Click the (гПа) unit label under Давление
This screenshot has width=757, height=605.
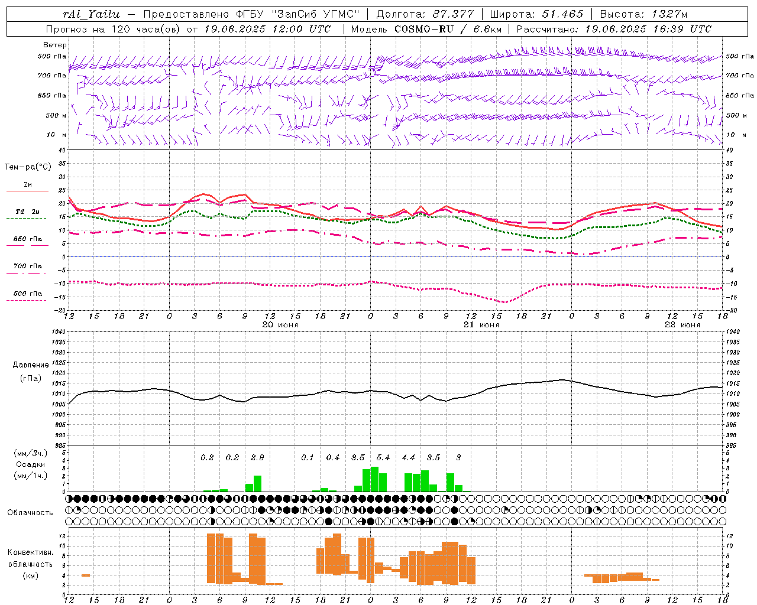coord(30,379)
